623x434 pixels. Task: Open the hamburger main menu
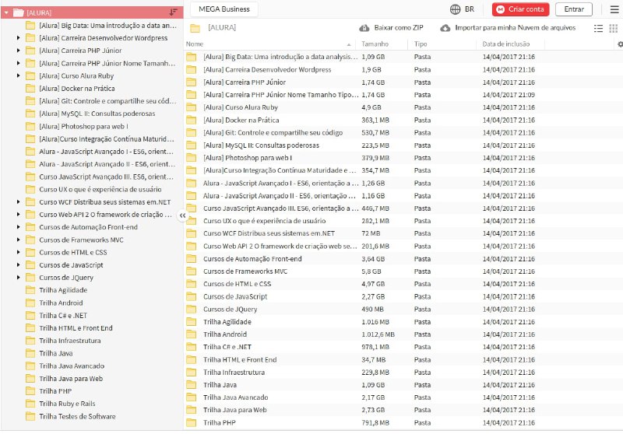(x=614, y=9)
